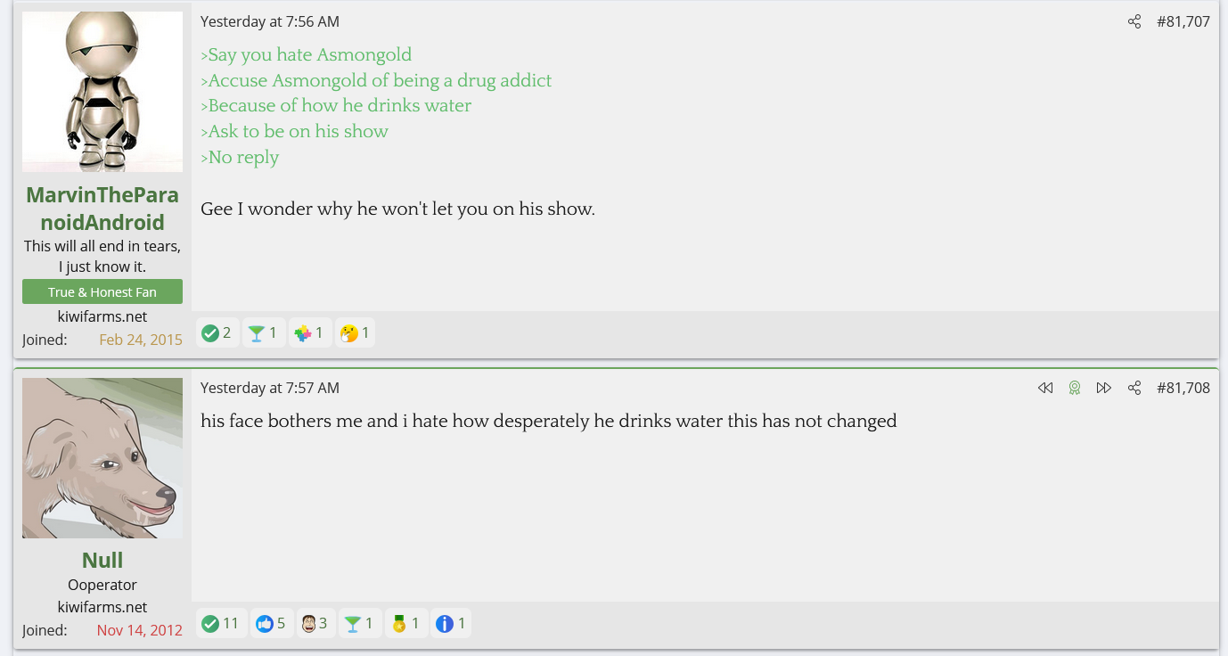Open Null's profile via username link
1228x656 pixels.
coord(102,560)
